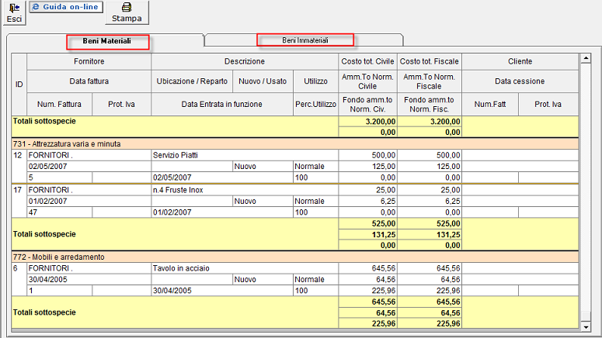Screen dimensions: 602x338
Task: Click the Costo tot. Fiscale header
Action: pos(429,61)
